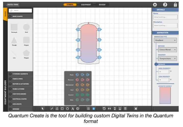This screenshot has height=127, width=183.
Task: Open the blue fill color swatch
Action: point(94,109)
